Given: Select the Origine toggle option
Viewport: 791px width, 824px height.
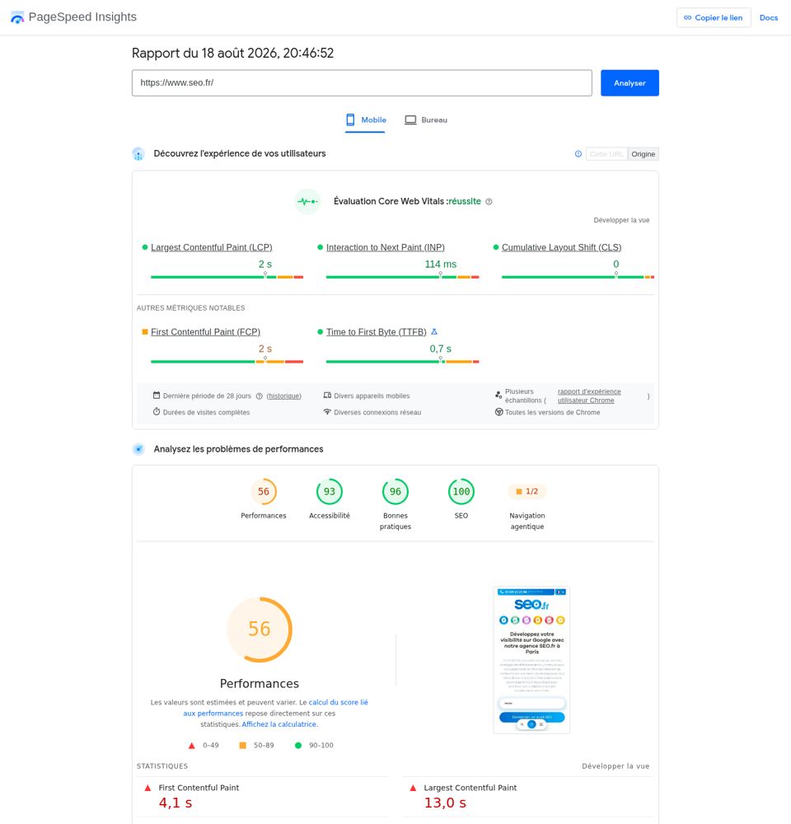Looking at the screenshot, I should pos(644,154).
